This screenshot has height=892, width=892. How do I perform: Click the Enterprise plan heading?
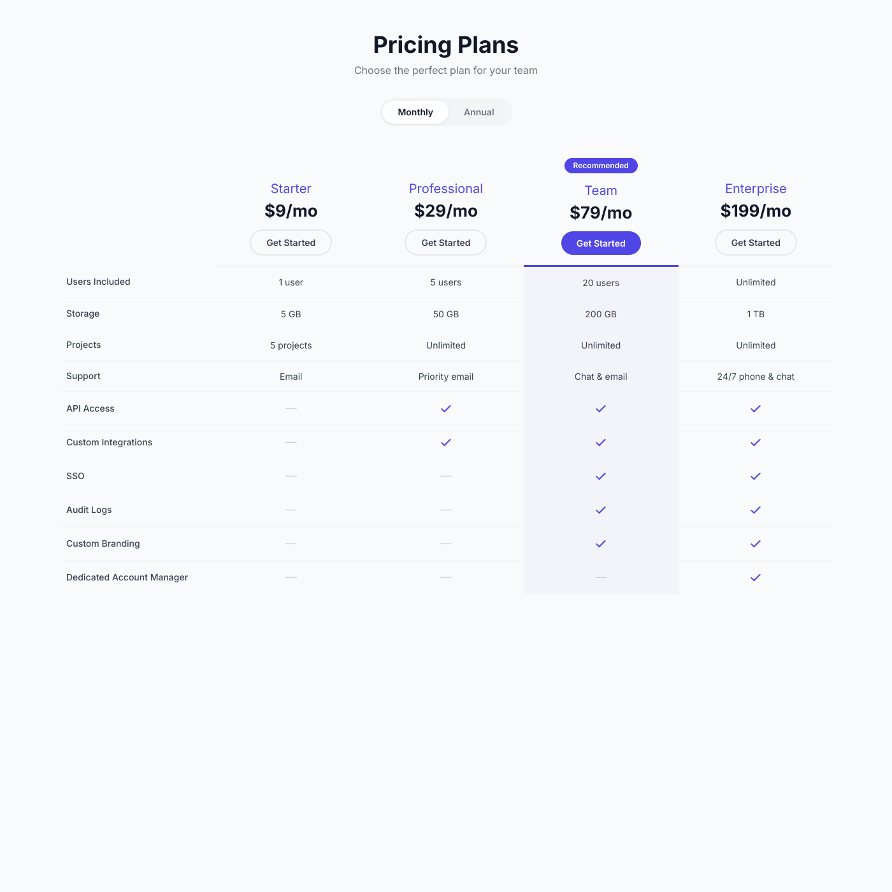(755, 189)
